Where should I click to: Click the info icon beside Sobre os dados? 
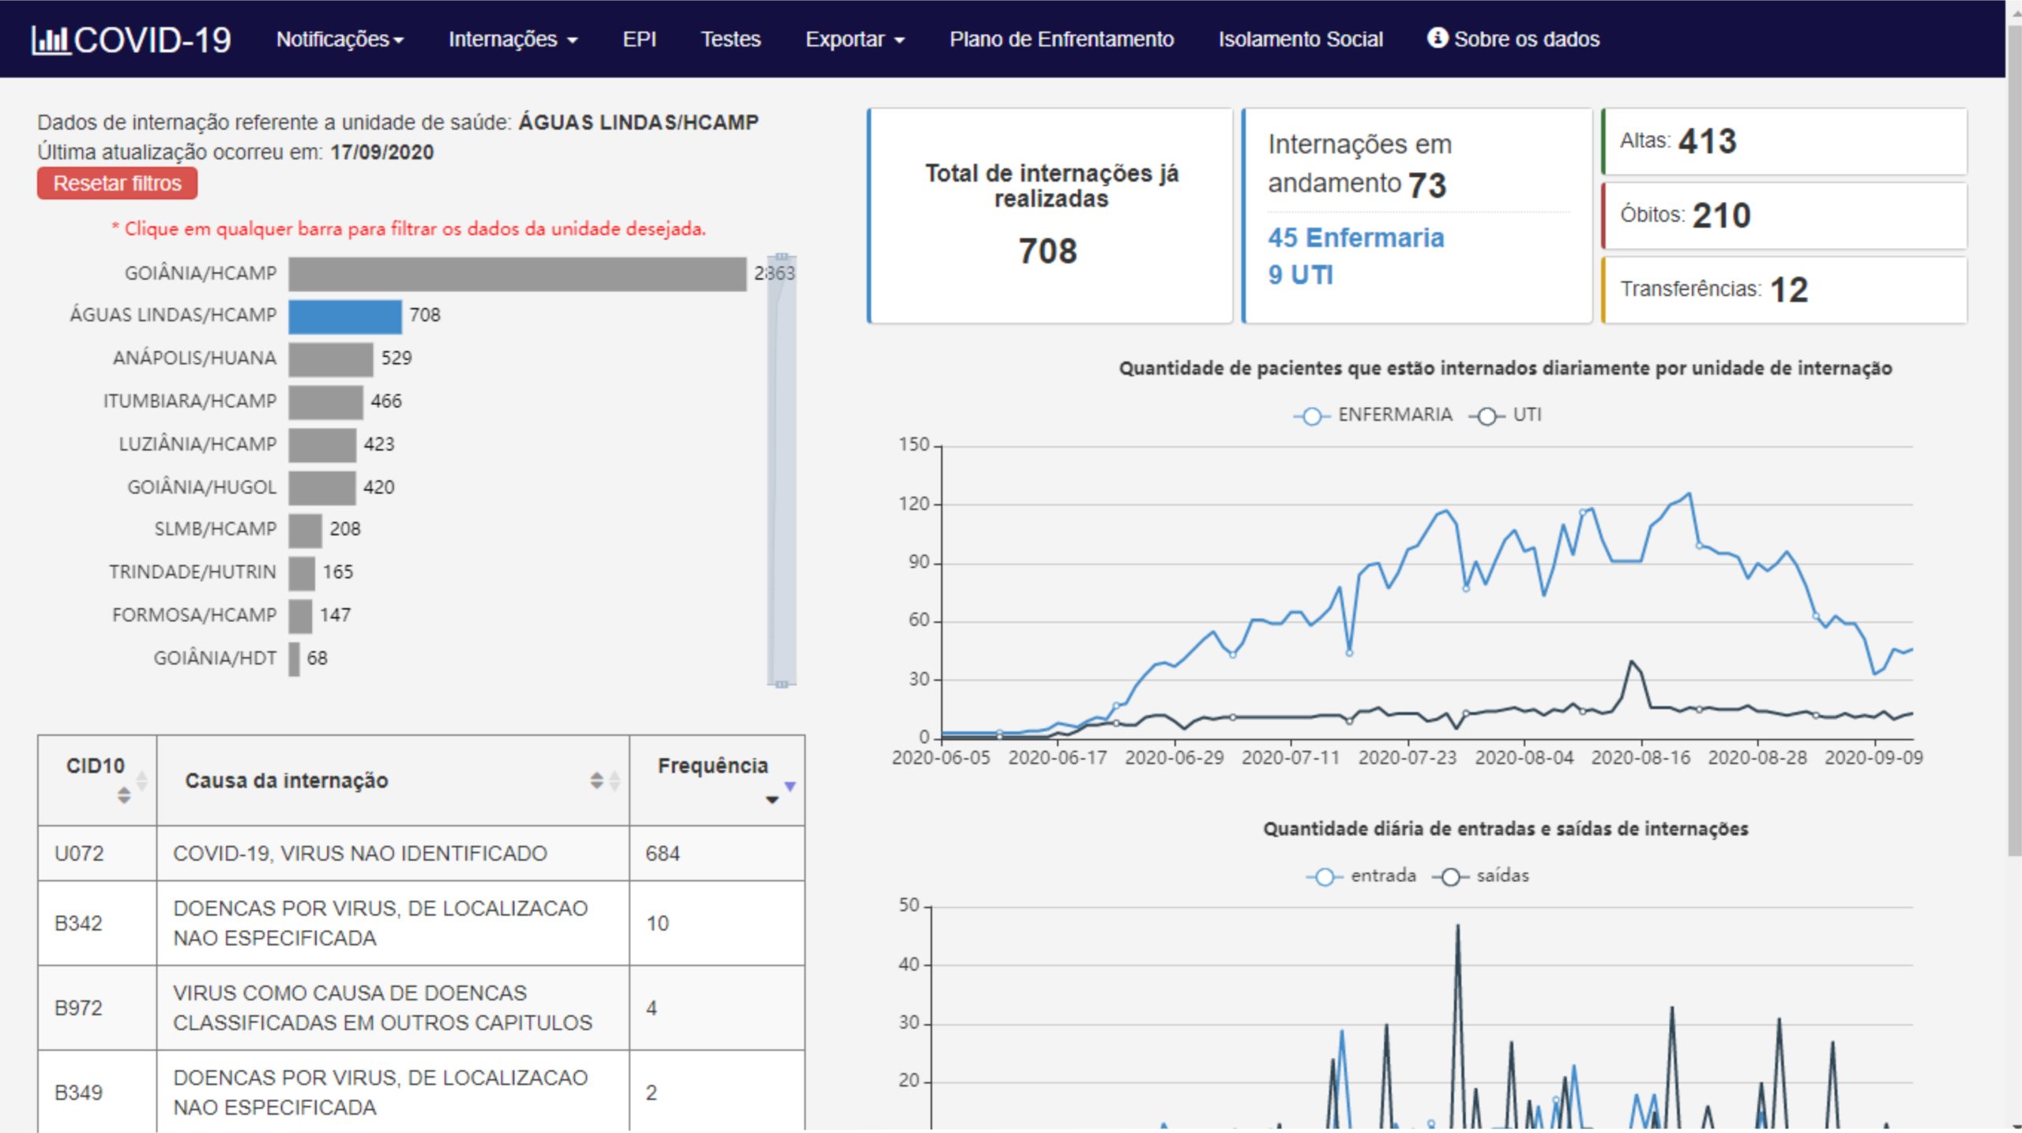point(1438,38)
